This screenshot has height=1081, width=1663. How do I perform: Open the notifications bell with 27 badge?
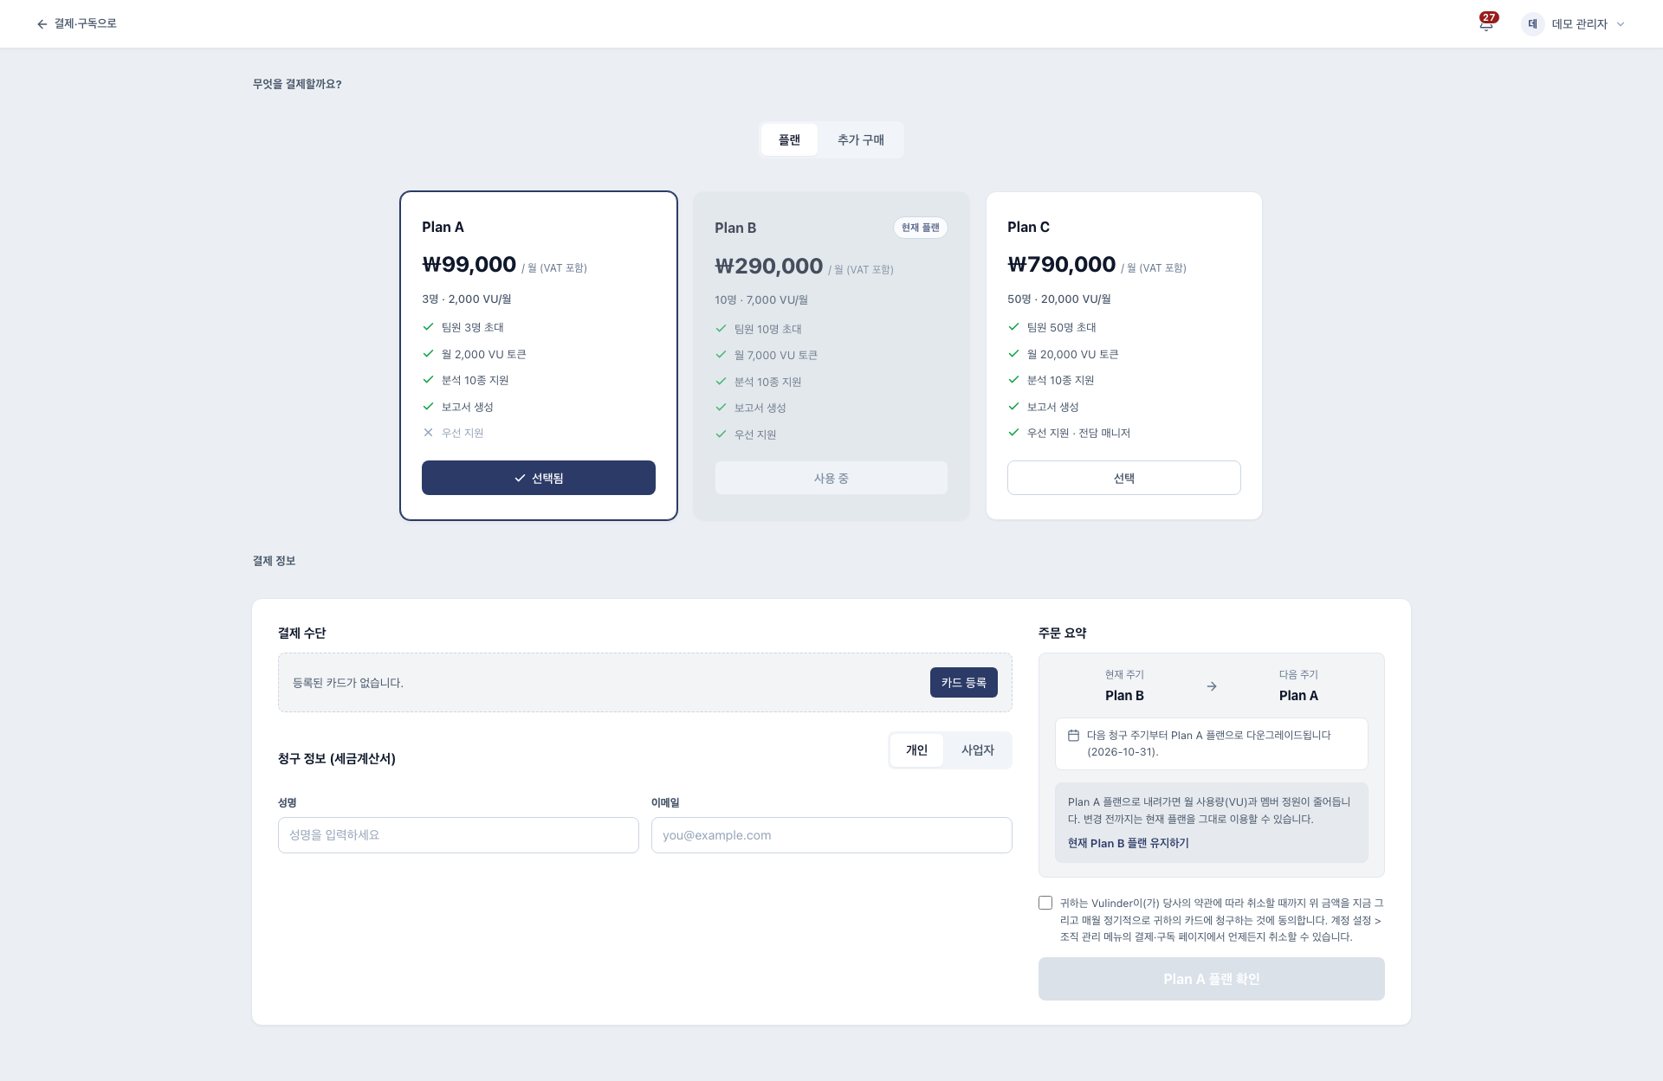[1486, 23]
